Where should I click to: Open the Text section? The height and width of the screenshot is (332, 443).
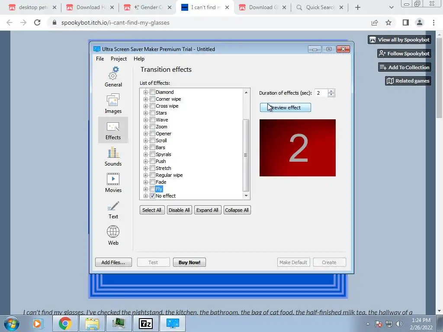pos(113,210)
